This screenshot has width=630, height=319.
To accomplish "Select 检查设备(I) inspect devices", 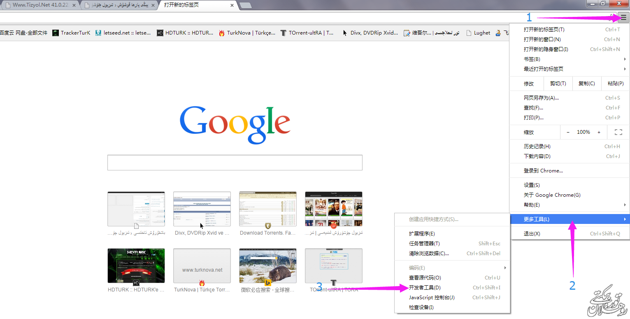I will coord(452,307).
